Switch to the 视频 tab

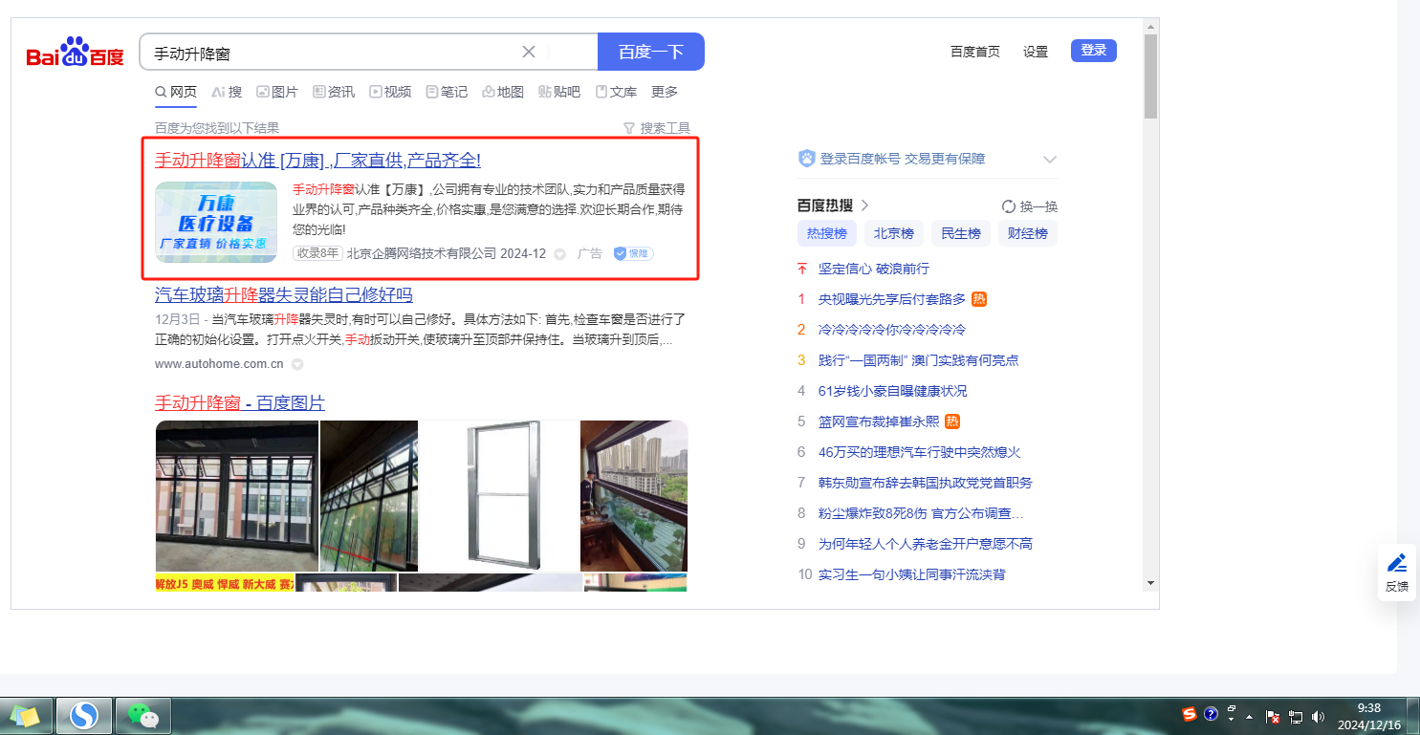click(390, 92)
